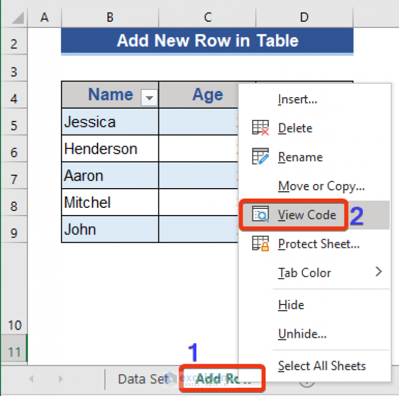
Task: Switch to the Data Set sheet tab
Action: (x=143, y=379)
